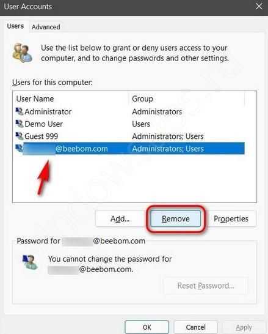The image size is (268, 334).
Task: Switch to the Advanced tab
Action: point(46,27)
